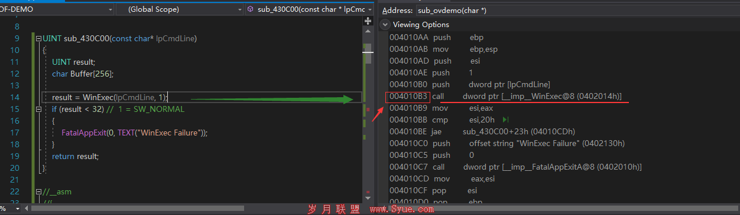
Task: Open the OF-DEMO project dropdown
Action: 57,9
